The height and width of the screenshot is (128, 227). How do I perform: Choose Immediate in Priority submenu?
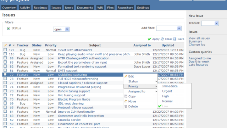click(x=170, y=86)
